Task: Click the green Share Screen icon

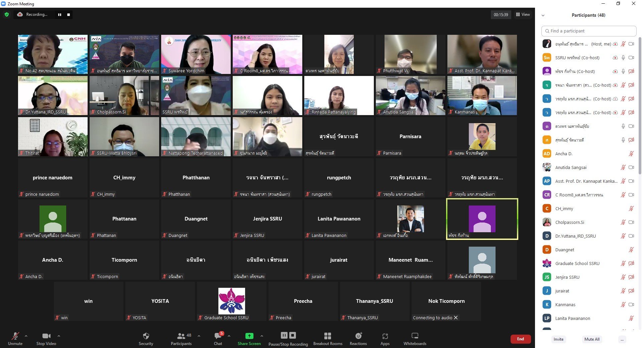Action: coord(249,336)
